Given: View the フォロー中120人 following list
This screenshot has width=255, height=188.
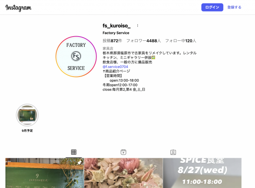Looking at the screenshot, I should coord(181,41).
